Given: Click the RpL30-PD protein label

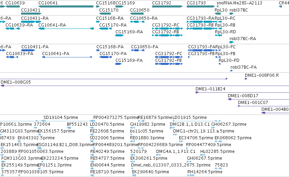Looking at the screenshot, I should click(x=229, y=60).
